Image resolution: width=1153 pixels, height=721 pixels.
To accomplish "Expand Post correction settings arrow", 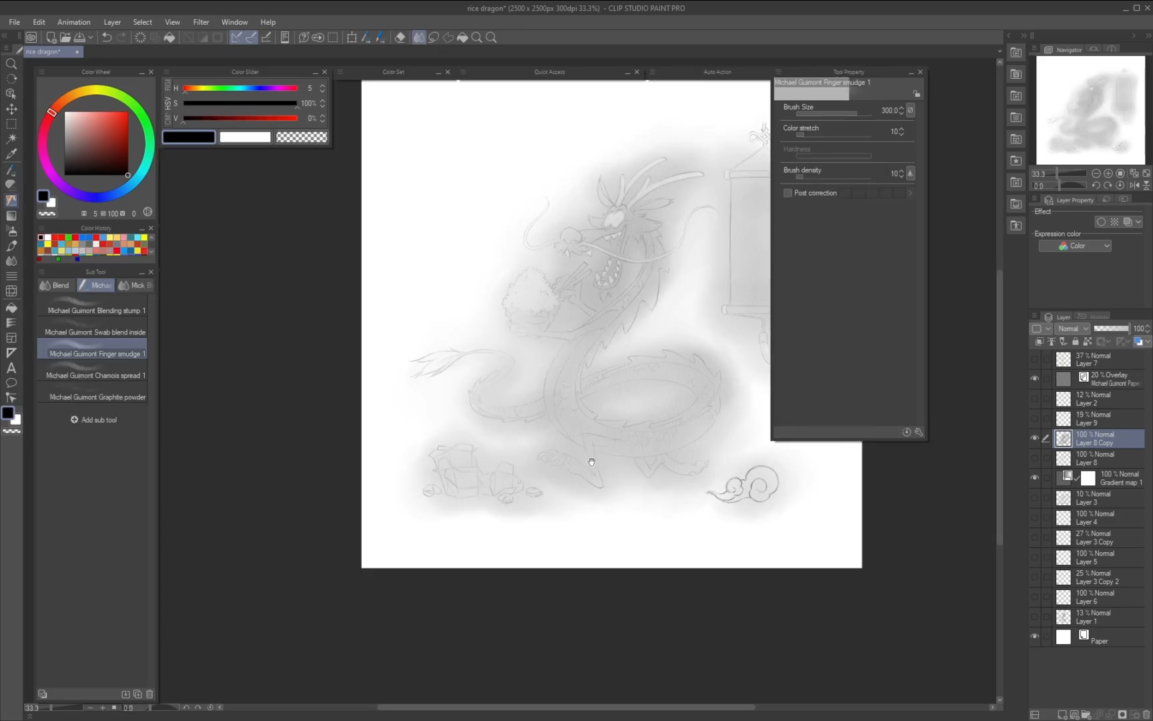I will (x=909, y=193).
